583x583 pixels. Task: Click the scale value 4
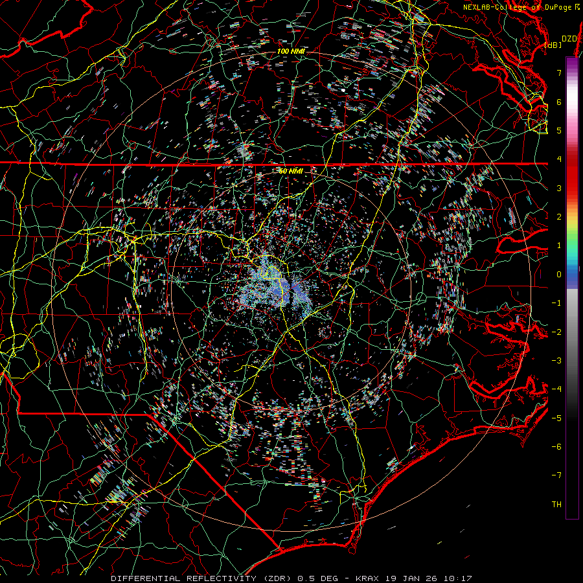click(x=559, y=159)
